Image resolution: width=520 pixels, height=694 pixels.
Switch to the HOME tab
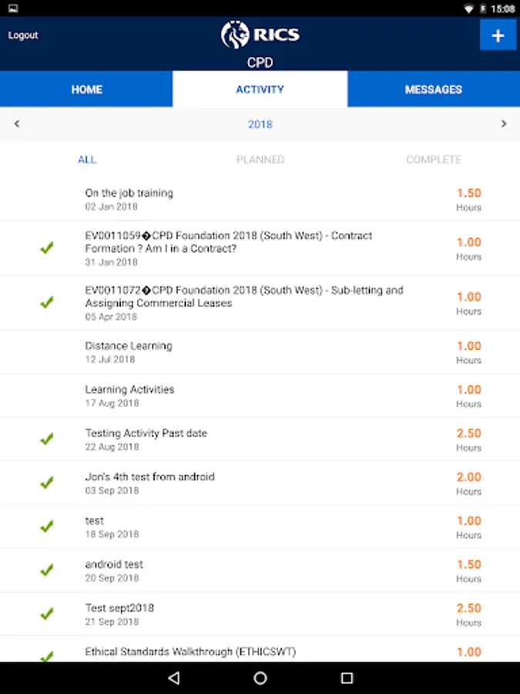tap(86, 89)
